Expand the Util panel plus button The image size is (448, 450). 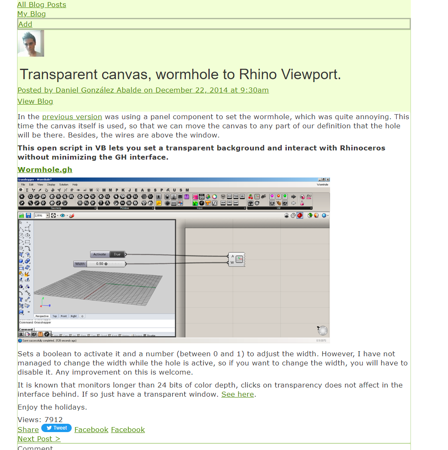click(311, 208)
